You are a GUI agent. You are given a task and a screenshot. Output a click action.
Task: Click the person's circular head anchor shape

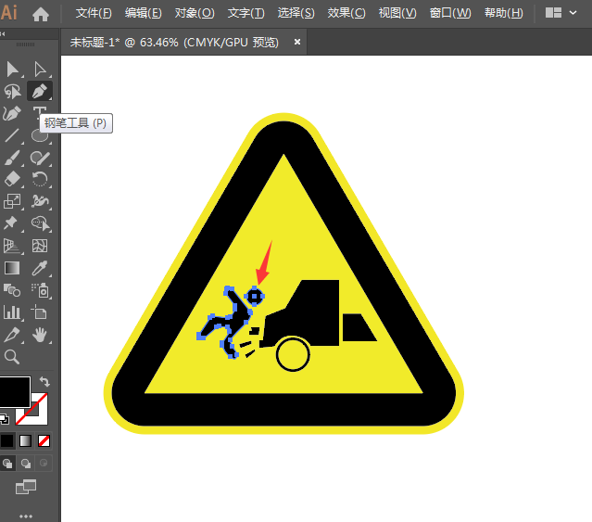pos(255,296)
